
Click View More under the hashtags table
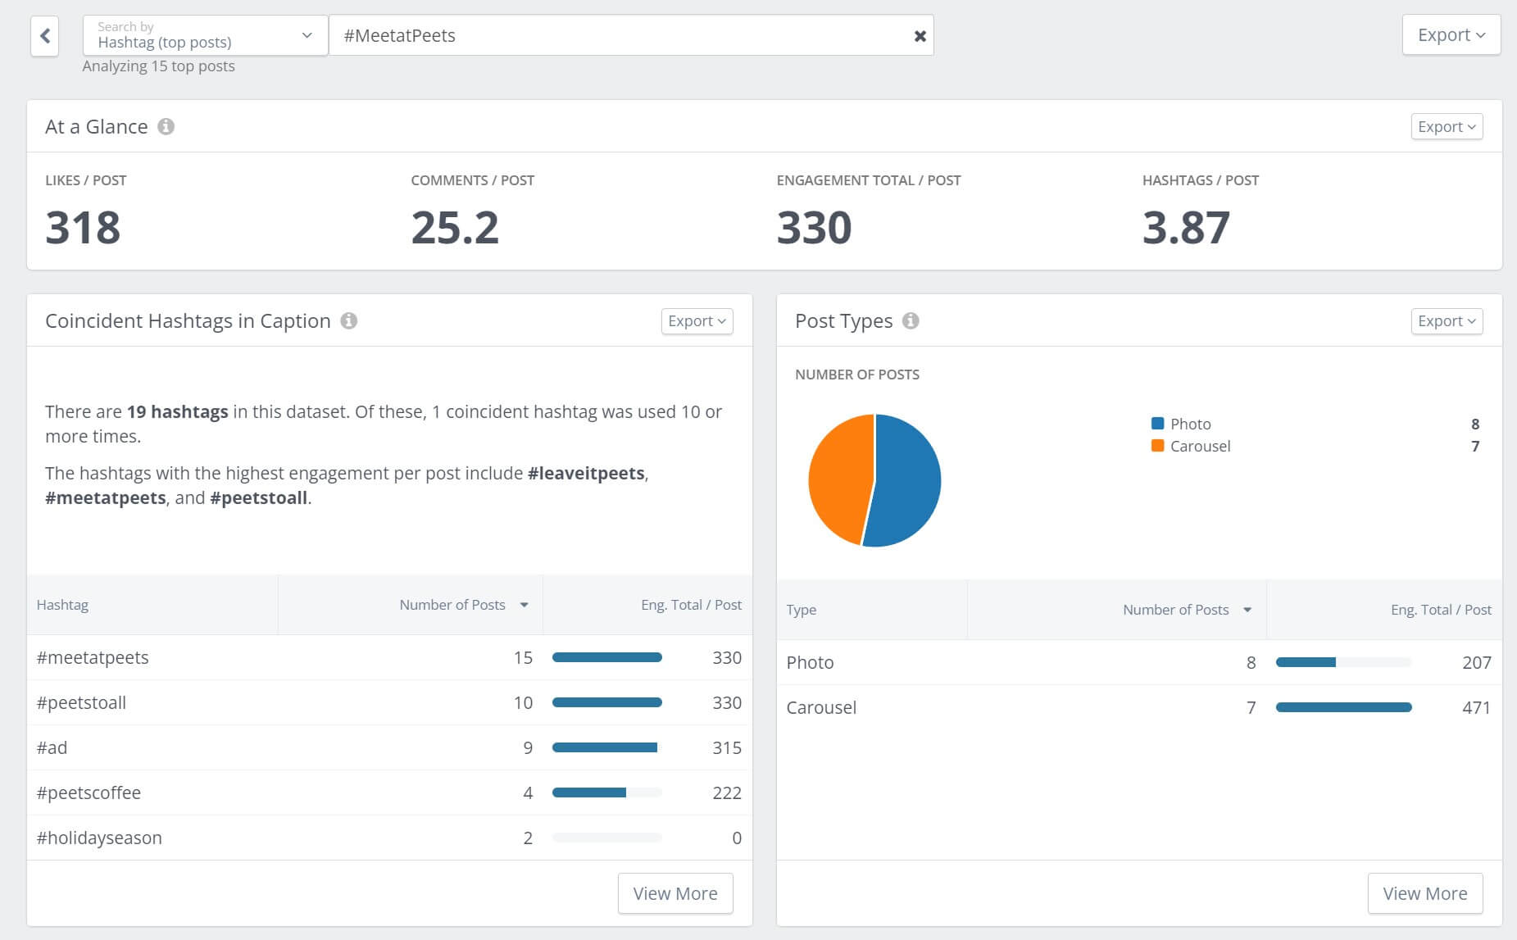pos(675,892)
